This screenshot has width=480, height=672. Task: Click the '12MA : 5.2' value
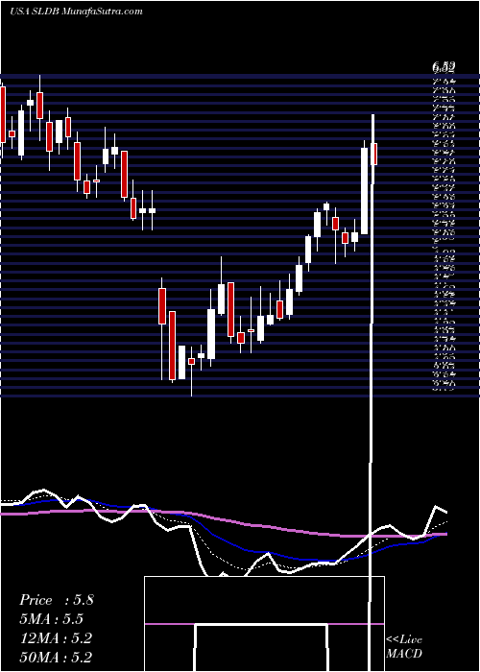click(56, 638)
